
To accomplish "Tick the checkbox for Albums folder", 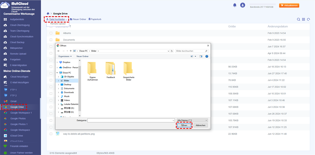I will click(51, 33).
